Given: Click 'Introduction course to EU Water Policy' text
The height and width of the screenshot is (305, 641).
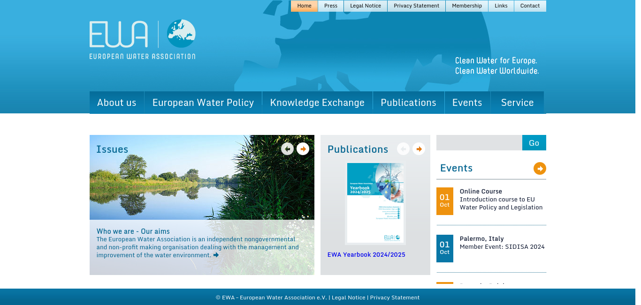Looking at the screenshot, I should coord(501,203).
